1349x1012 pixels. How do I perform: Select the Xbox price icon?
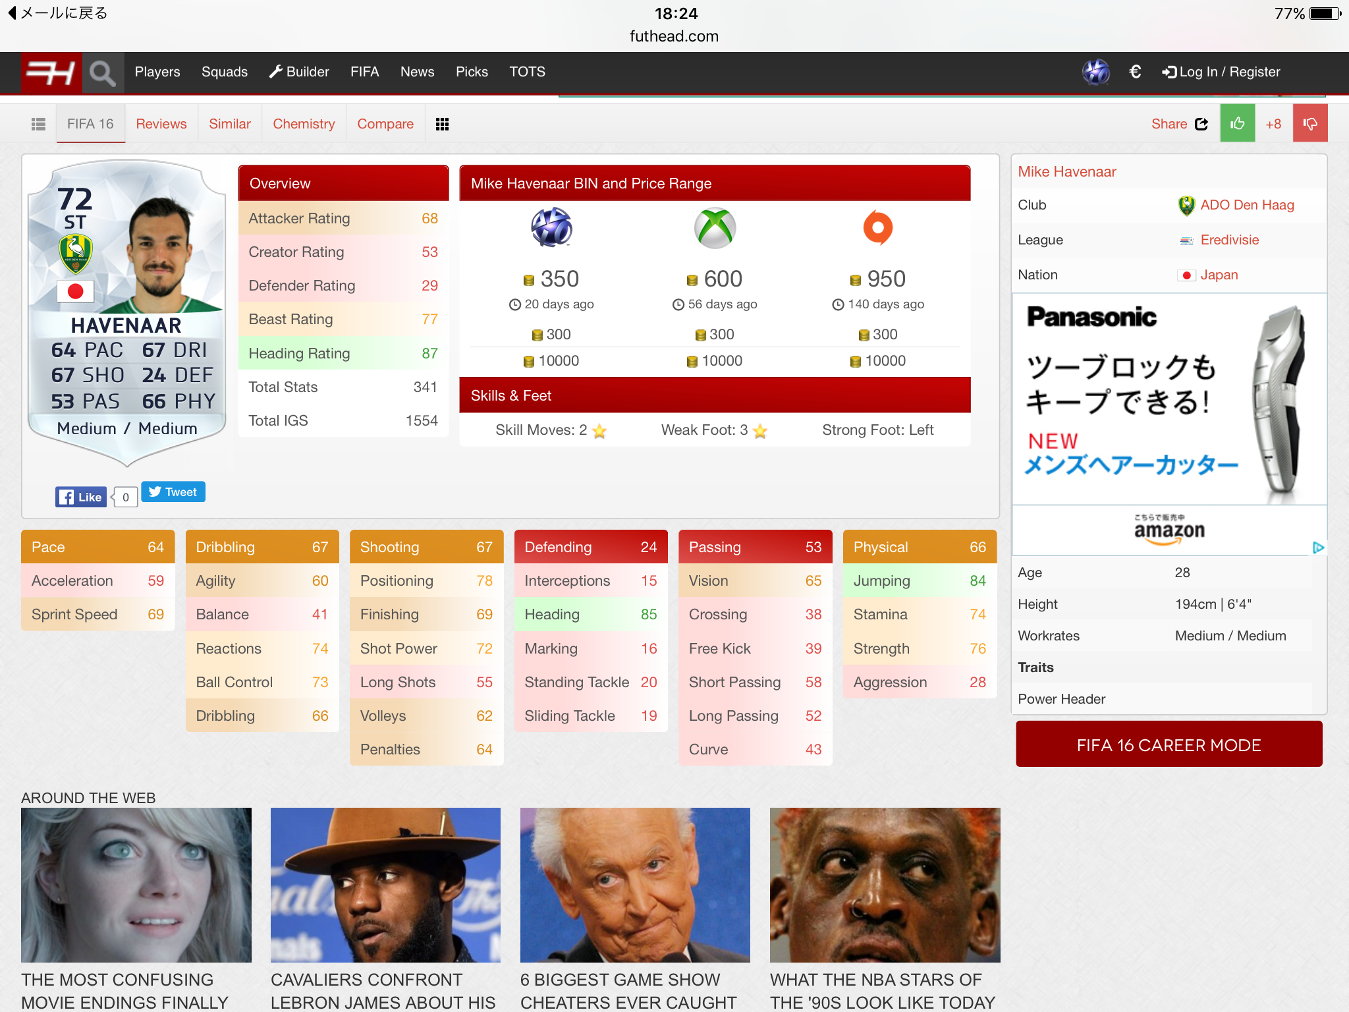point(715,227)
